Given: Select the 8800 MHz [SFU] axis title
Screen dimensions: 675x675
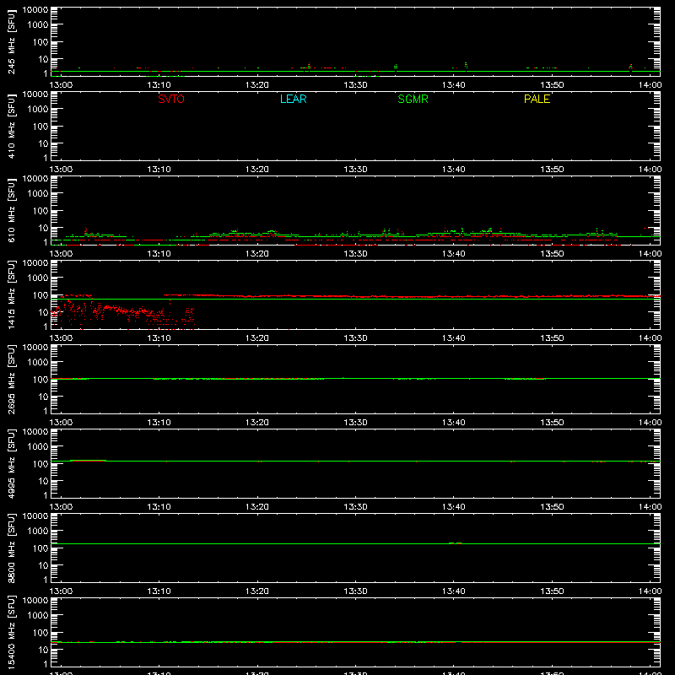Looking at the screenshot, I should 11,548.
